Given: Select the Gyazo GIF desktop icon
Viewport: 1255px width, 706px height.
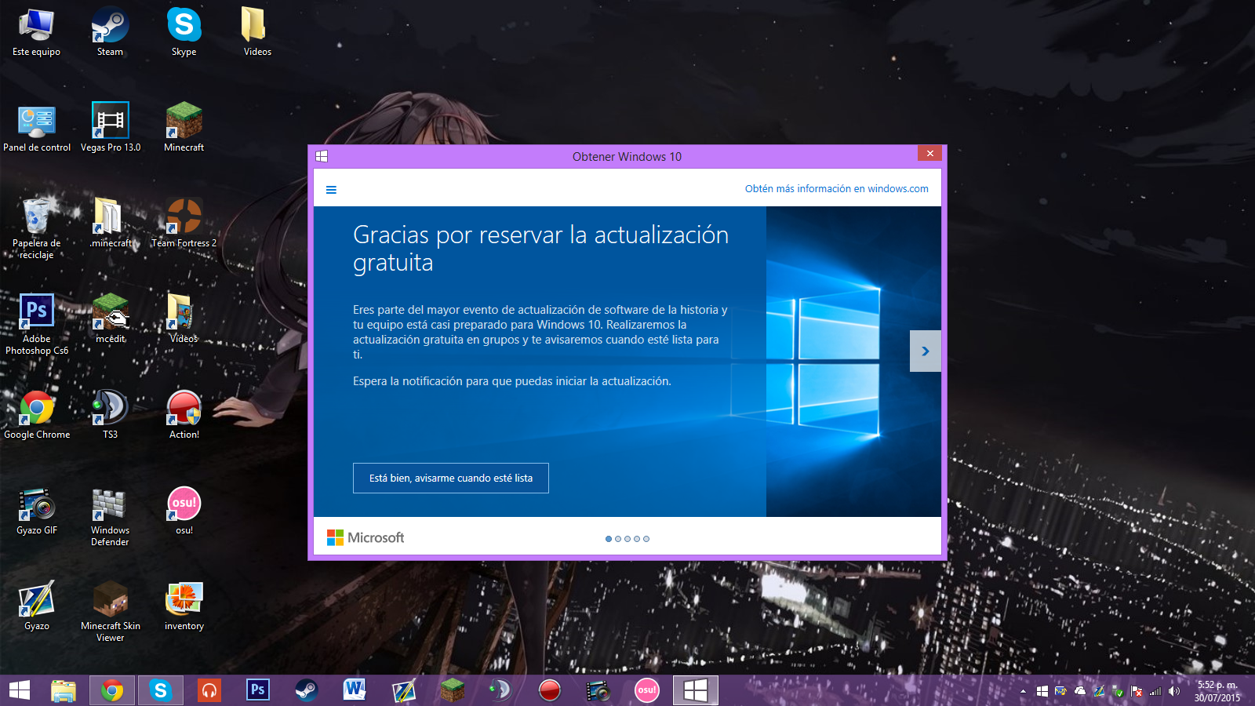Looking at the screenshot, I should tap(37, 510).
